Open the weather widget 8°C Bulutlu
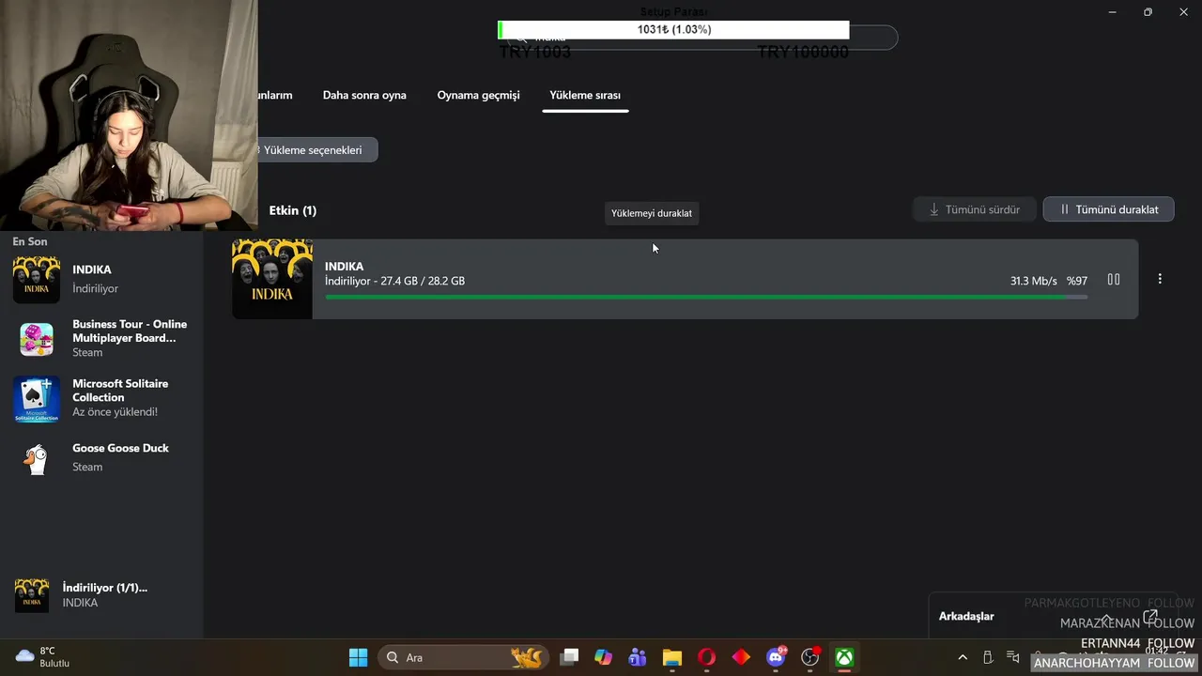 coord(42,657)
